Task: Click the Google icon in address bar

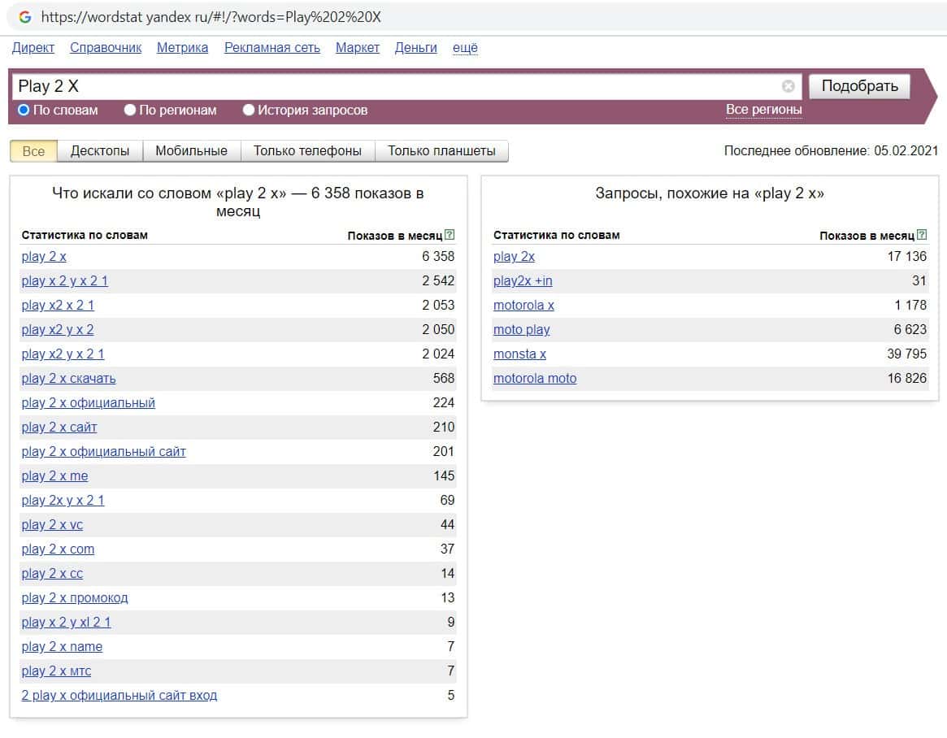Action: tap(25, 17)
